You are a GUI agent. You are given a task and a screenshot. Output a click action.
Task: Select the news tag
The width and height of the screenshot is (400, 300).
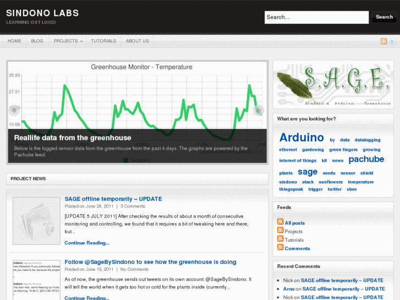point(338,161)
